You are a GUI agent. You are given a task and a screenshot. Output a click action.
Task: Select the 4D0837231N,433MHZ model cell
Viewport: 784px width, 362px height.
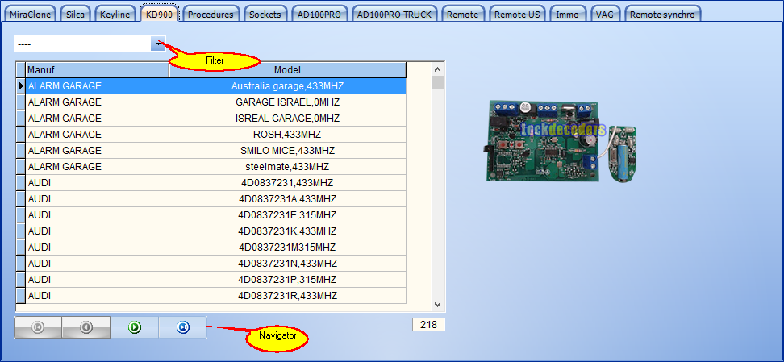287,263
